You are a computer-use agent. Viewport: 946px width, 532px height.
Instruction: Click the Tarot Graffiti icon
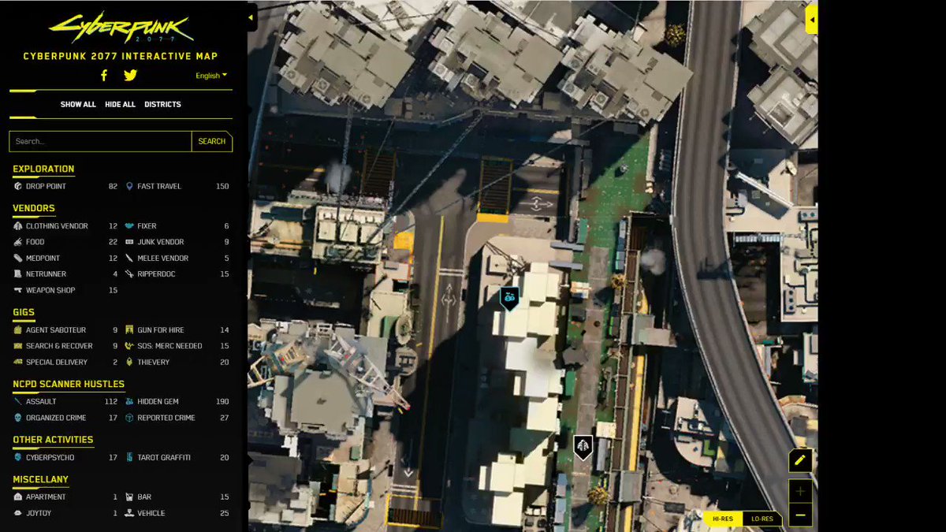pyautogui.click(x=129, y=457)
